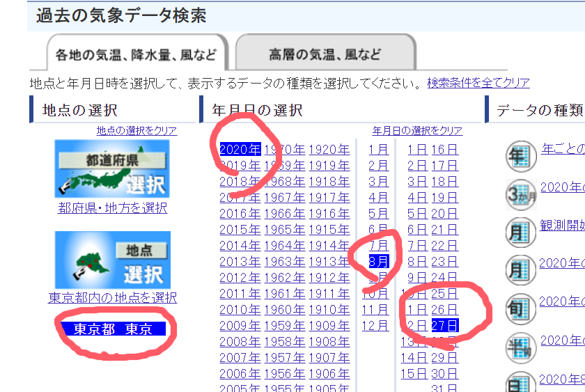Select year 2009年

[240, 326]
